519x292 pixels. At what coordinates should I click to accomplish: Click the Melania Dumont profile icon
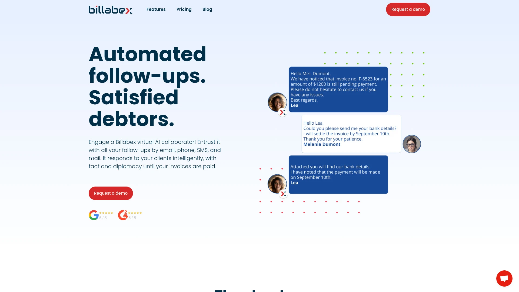click(411, 144)
